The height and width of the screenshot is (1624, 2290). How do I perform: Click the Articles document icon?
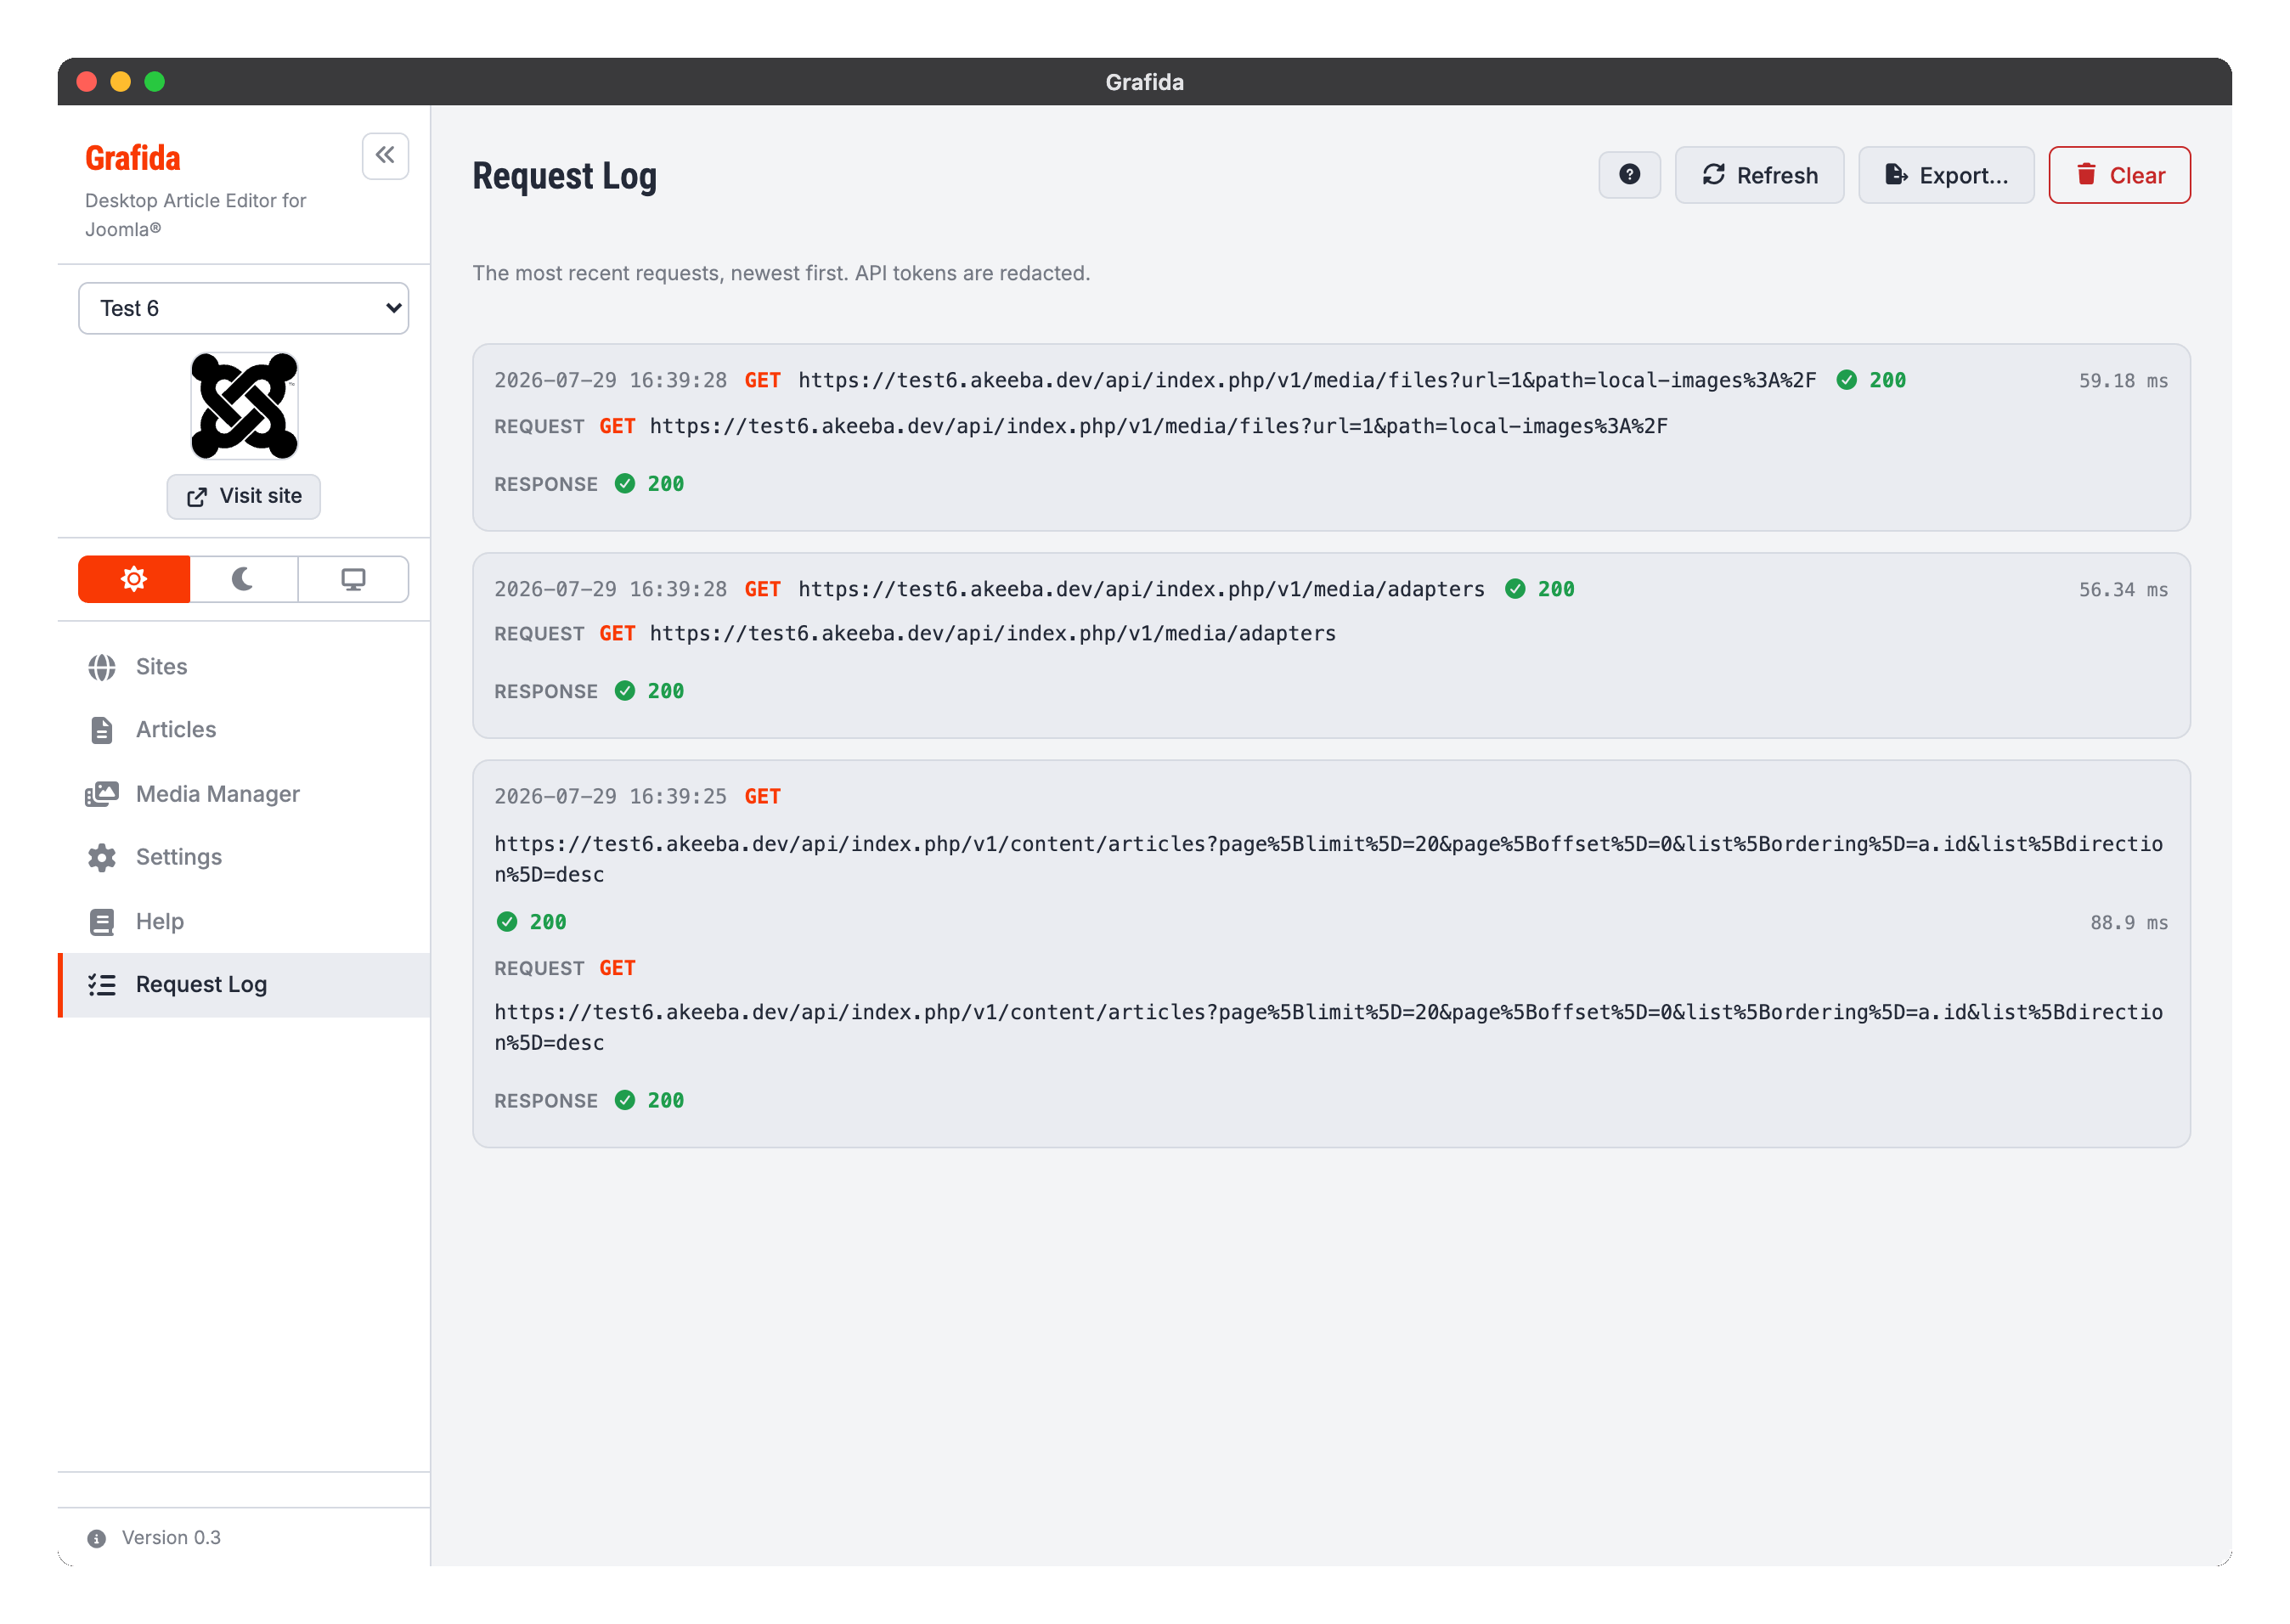pos(102,730)
